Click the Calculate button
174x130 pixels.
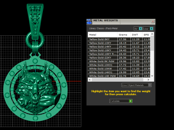pos(121,101)
